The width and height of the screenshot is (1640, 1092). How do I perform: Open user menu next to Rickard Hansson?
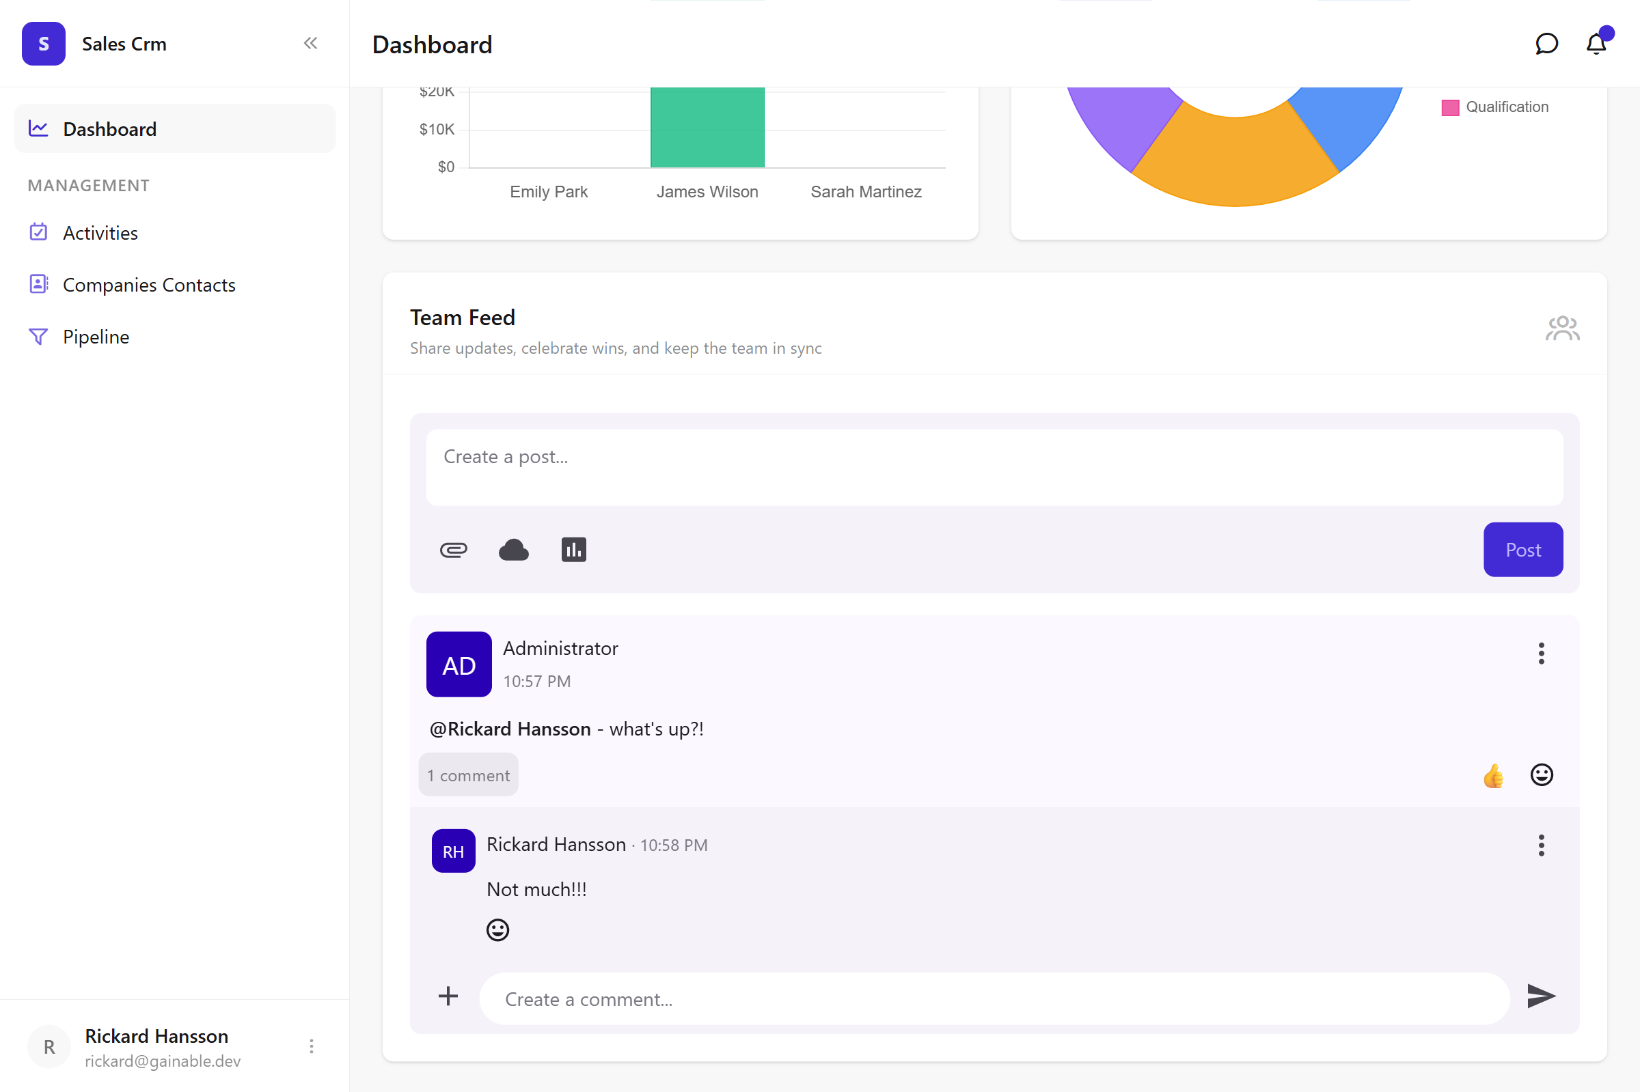(312, 1046)
